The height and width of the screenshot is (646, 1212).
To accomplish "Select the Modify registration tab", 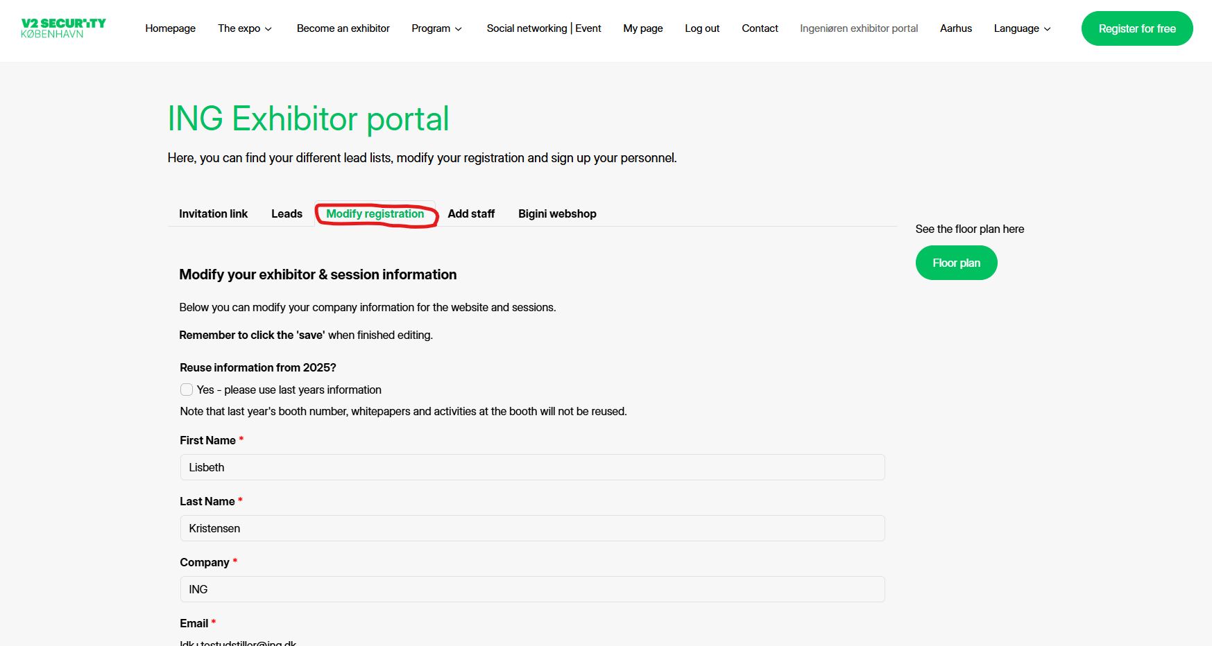I will tap(375, 213).
